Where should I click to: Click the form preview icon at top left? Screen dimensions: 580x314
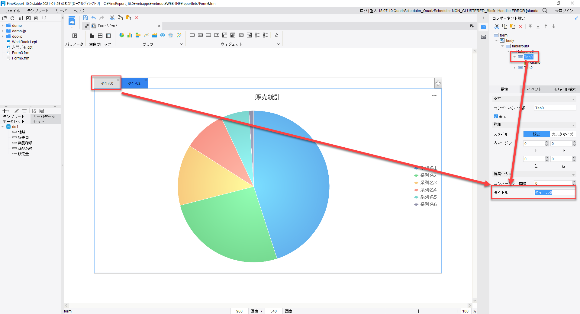tap(72, 21)
